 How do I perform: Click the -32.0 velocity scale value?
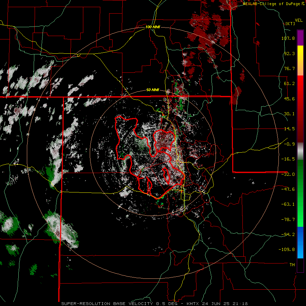[x=288, y=174]
